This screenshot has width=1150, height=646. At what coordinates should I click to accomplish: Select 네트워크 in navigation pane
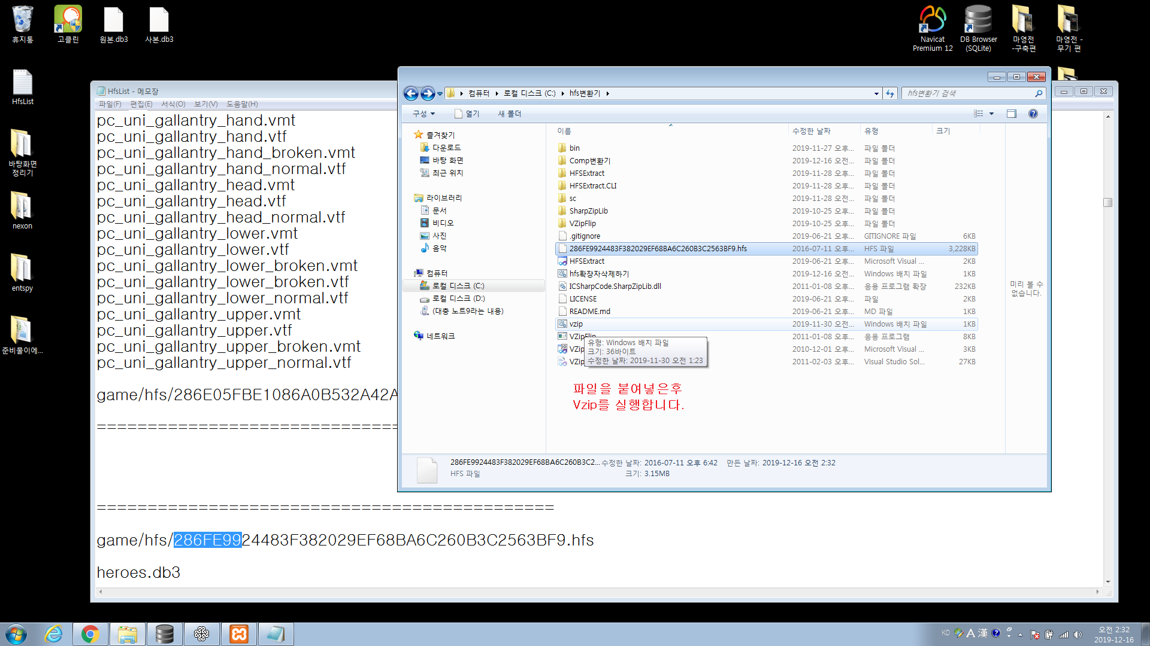pos(434,336)
